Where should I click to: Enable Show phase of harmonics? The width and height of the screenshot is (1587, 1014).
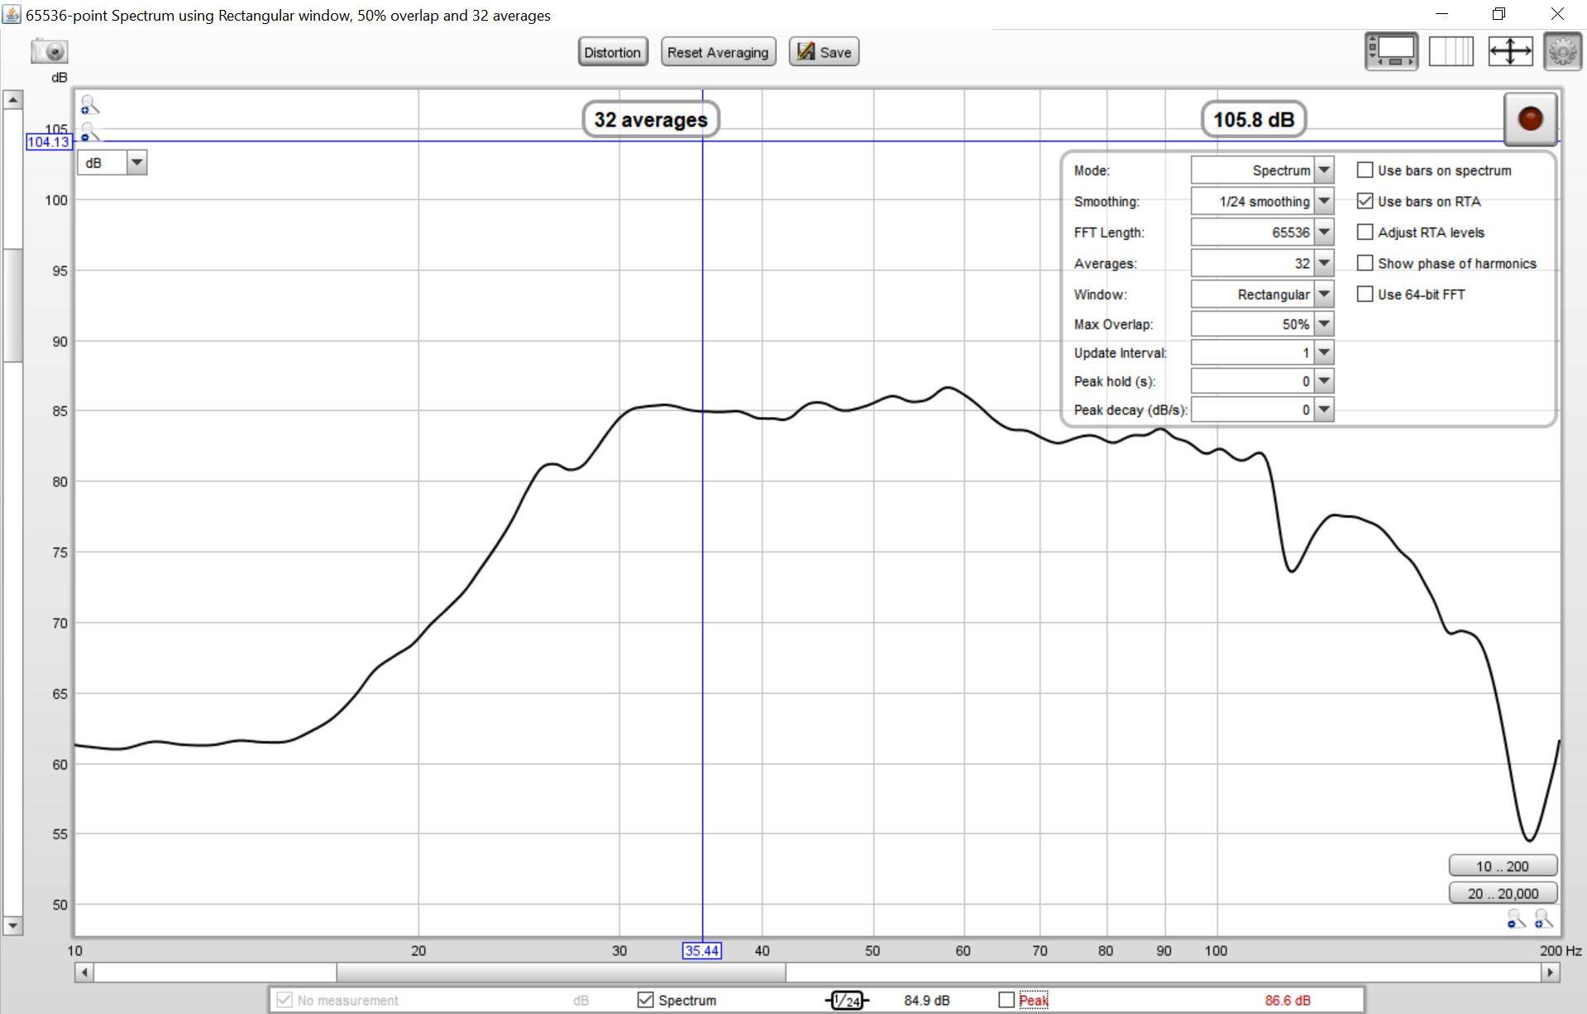1365,263
